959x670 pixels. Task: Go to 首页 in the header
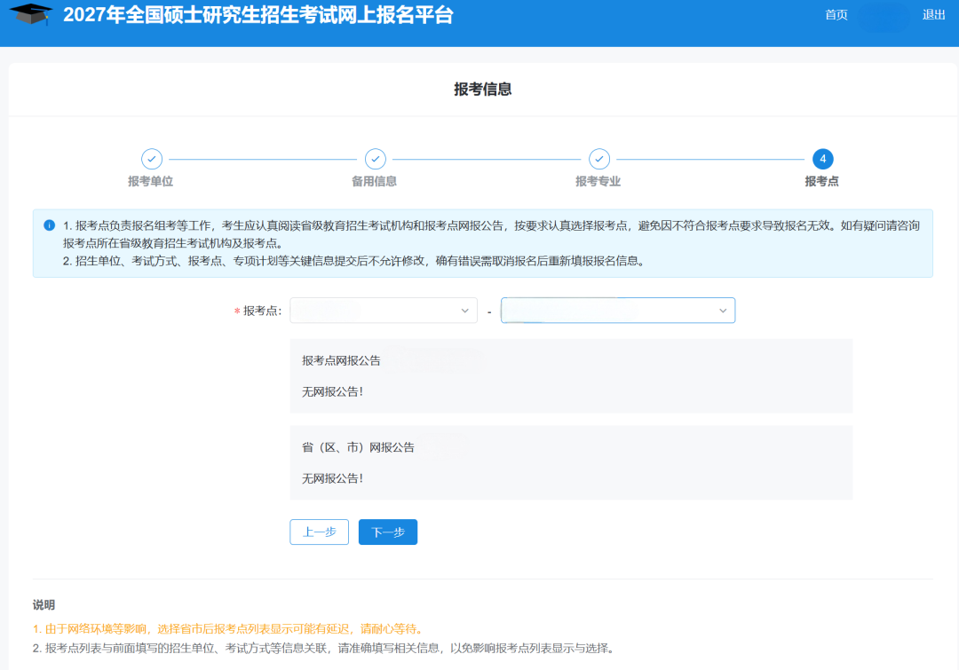tap(836, 15)
